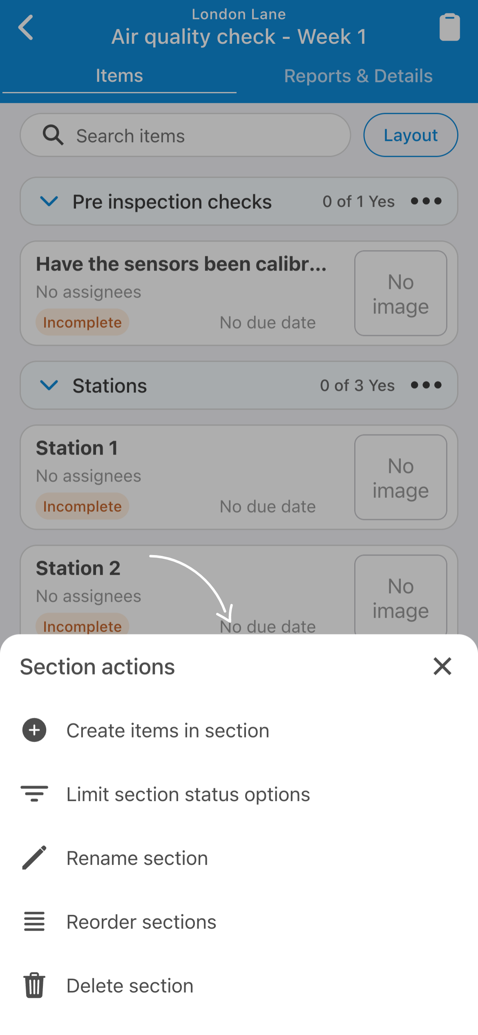The image size is (478, 1035).
Task: Tap the trash icon for Delete section
Action: coord(34,985)
